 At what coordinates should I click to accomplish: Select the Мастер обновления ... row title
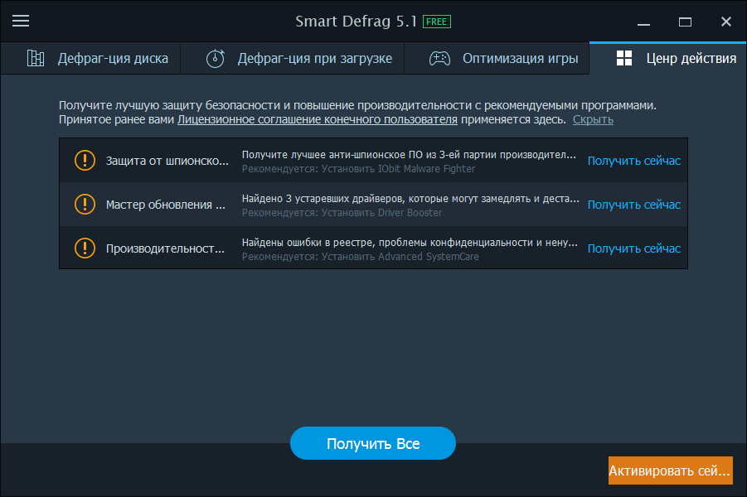166,205
